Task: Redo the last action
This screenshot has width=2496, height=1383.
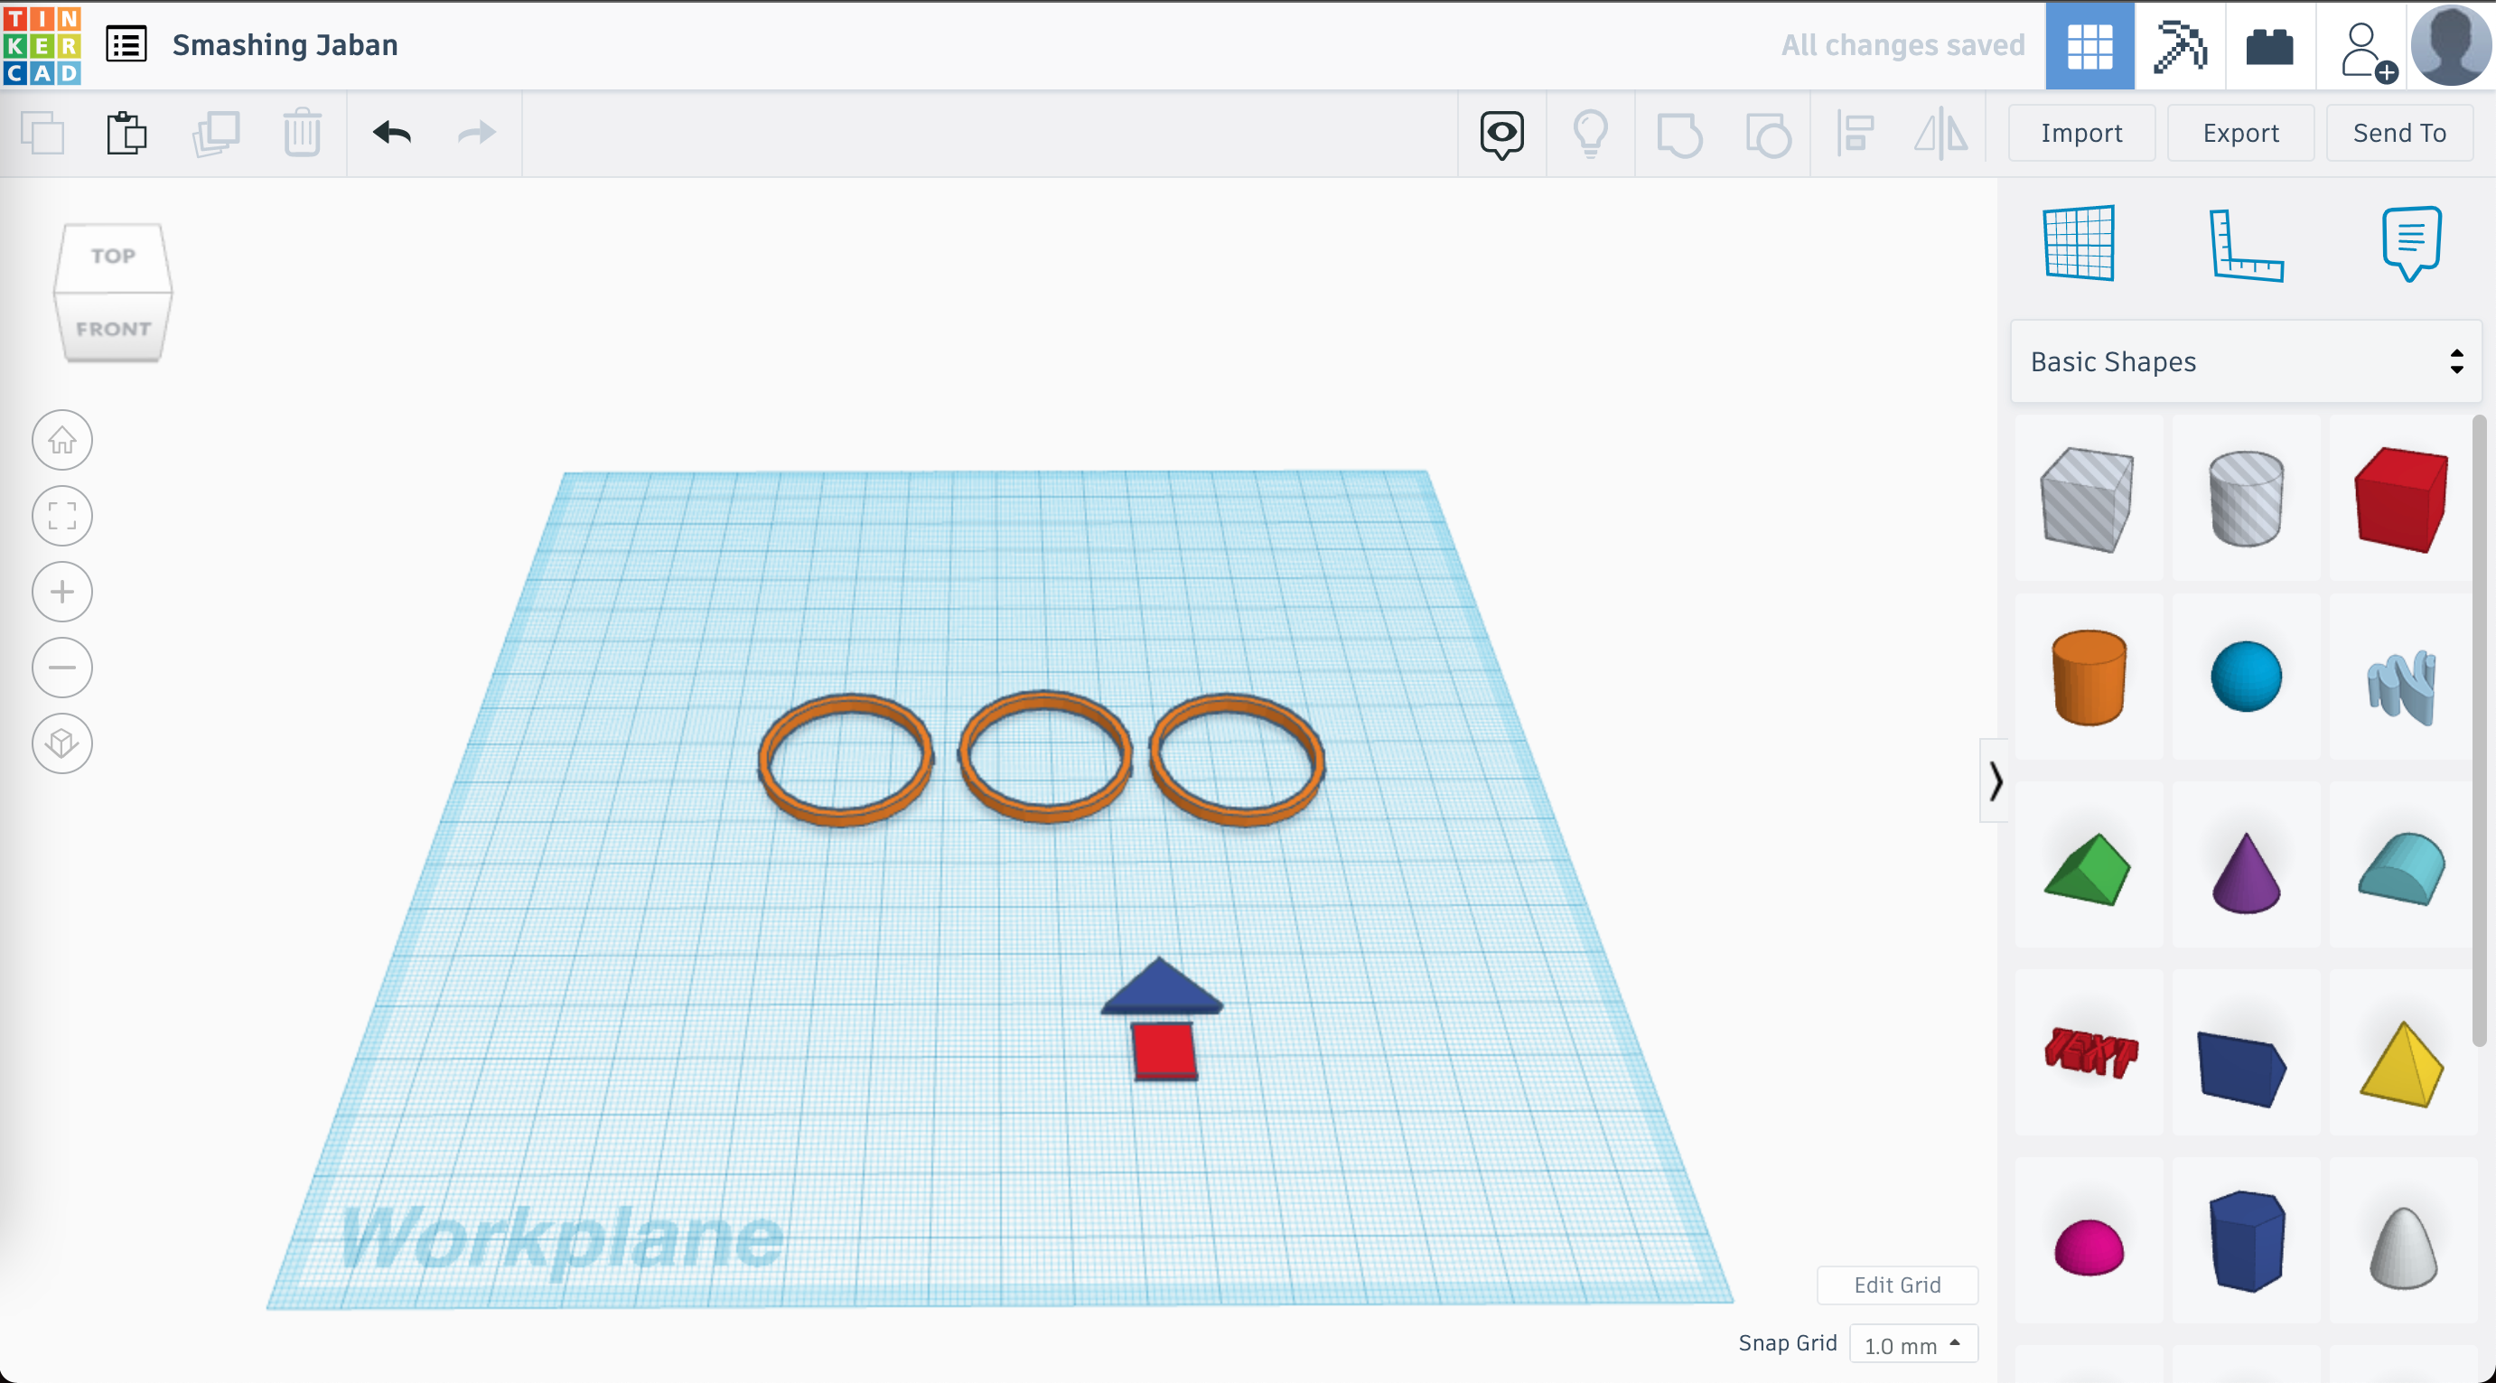Action: point(476,132)
